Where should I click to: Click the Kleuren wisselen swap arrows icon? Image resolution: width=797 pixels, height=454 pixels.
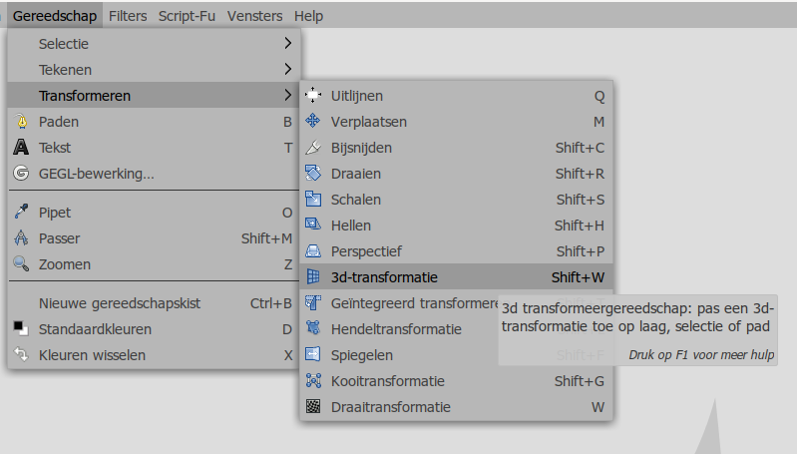tap(21, 354)
